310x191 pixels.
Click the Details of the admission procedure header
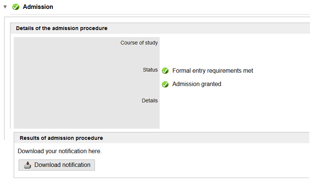pos(62,28)
